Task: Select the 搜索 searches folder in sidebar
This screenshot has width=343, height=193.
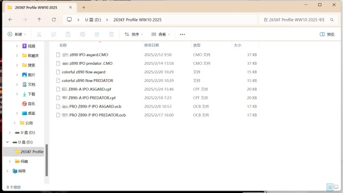Action: [x=29, y=65]
